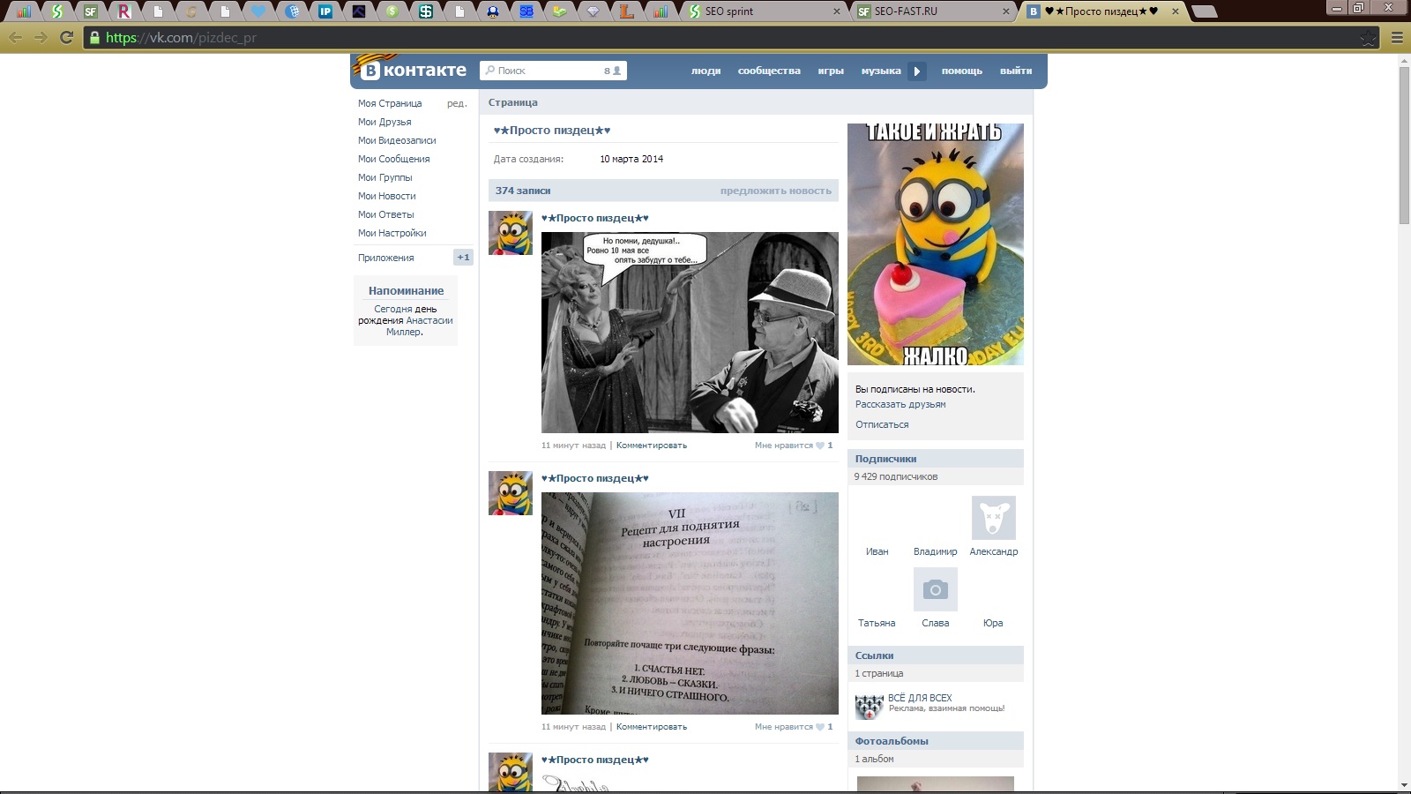Open Мои Ответы in sidebar
The image size is (1411, 794).
coord(385,214)
